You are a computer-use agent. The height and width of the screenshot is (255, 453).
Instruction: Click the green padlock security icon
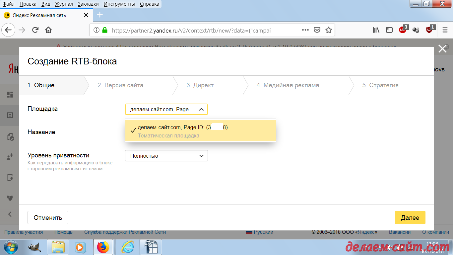pos(105,30)
